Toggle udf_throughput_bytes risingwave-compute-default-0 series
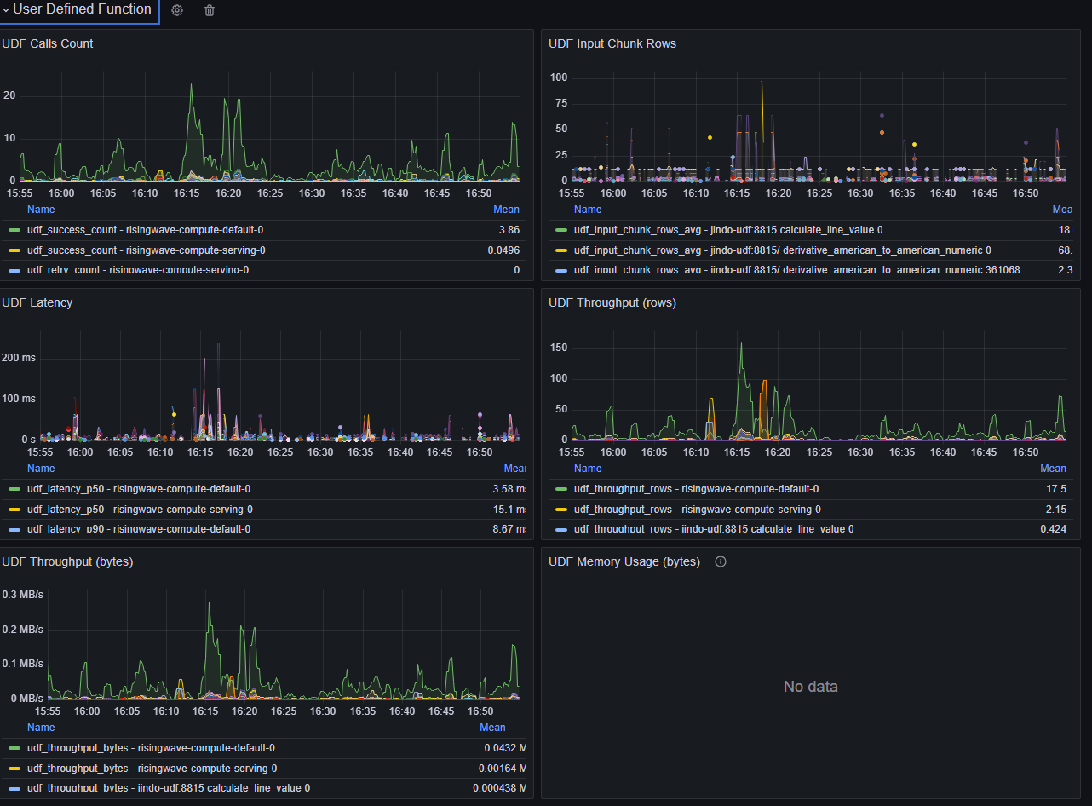The image size is (1092, 806). click(x=151, y=748)
